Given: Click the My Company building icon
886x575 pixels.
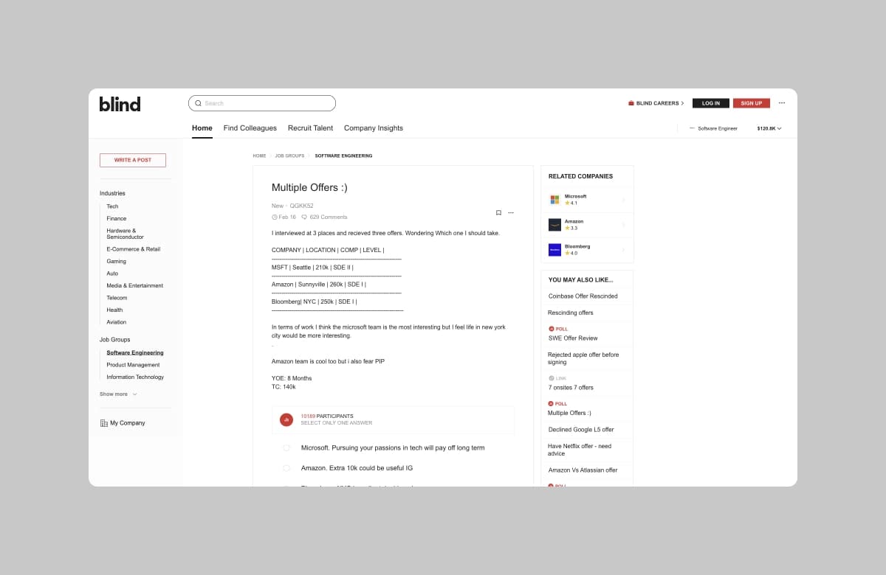Looking at the screenshot, I should (x=104, y=423).
